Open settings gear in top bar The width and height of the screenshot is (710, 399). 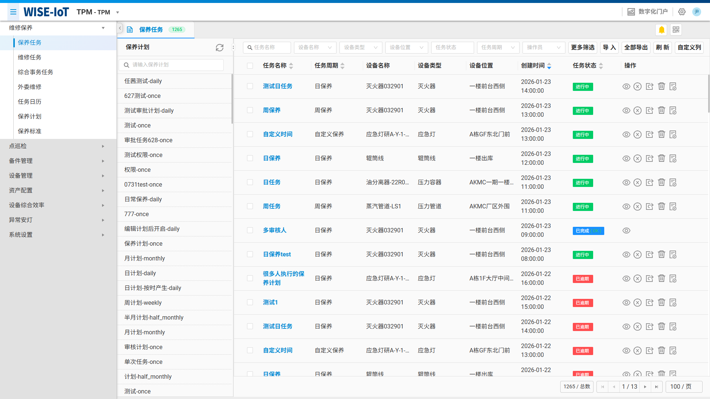682,12
